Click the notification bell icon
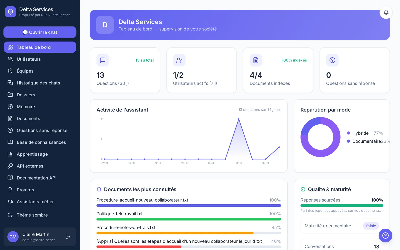Screen dimensions: 400x250 [x=386, y=12]
